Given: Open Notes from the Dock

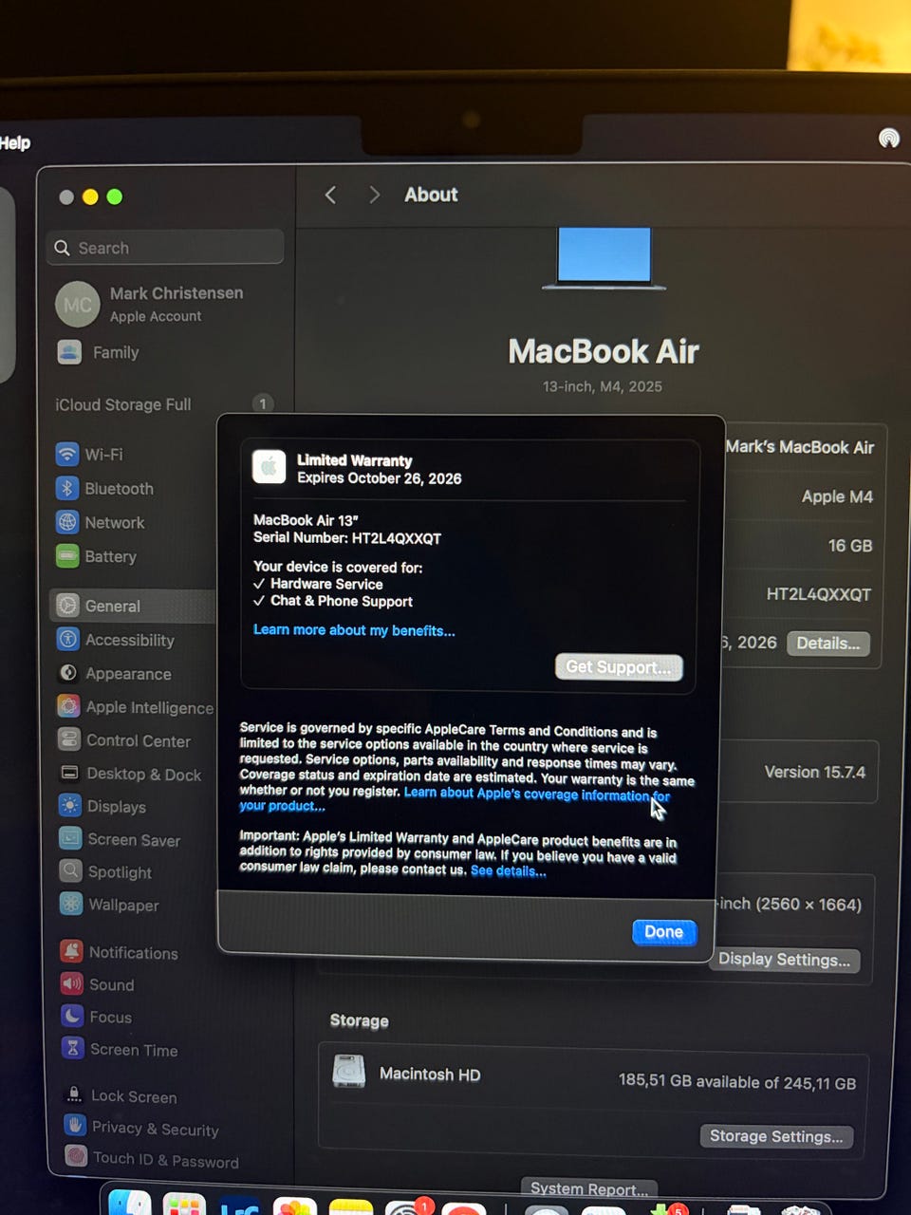Looking at the screenshot, I should tap(350, 1208).
